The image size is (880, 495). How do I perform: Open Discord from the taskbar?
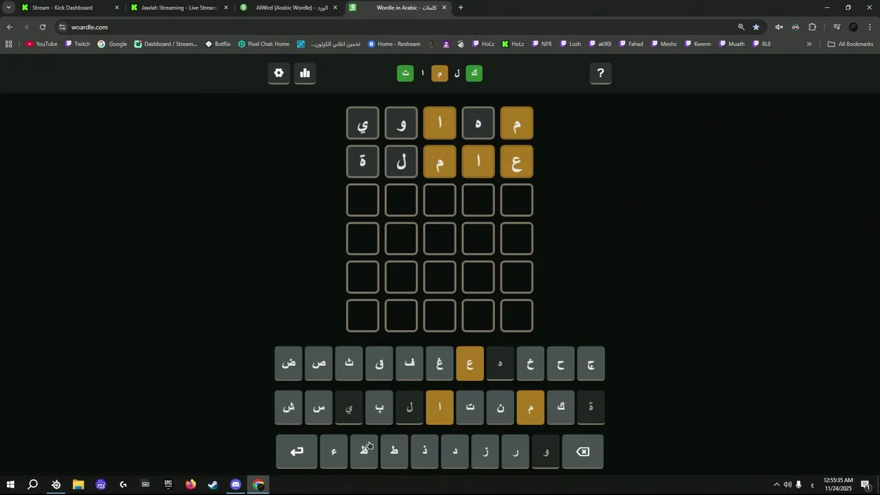pyautogui.click(x=236, y=485)
